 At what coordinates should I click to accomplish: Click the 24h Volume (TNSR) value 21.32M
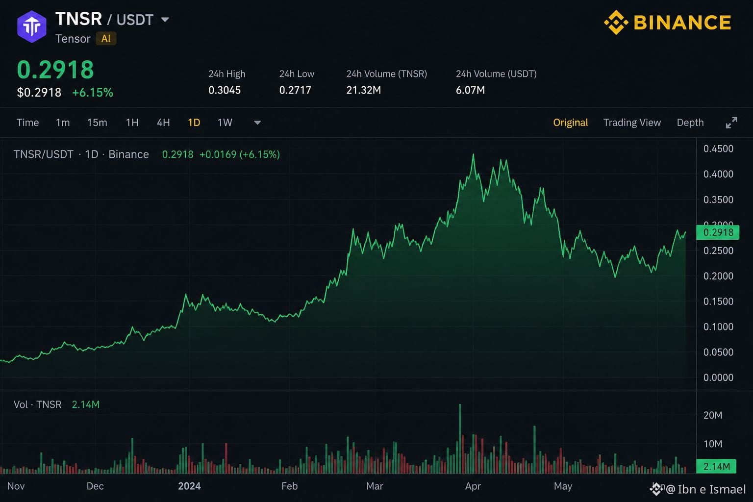coord(364,90)
